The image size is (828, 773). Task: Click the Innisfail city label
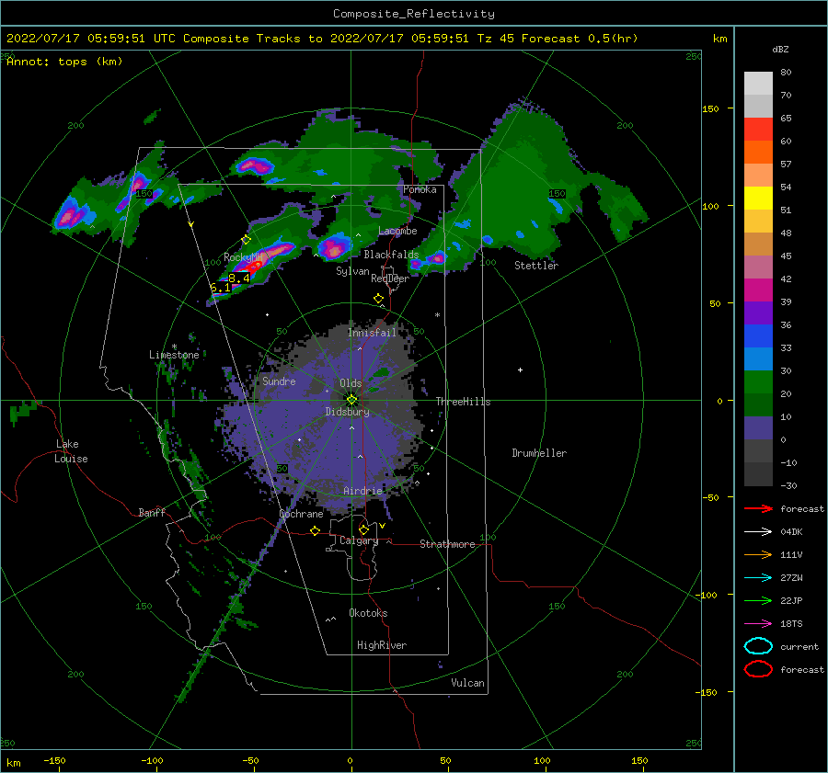tap(372, 333)
